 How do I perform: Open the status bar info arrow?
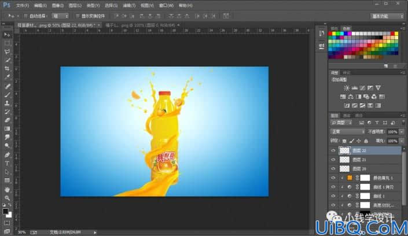95,233
